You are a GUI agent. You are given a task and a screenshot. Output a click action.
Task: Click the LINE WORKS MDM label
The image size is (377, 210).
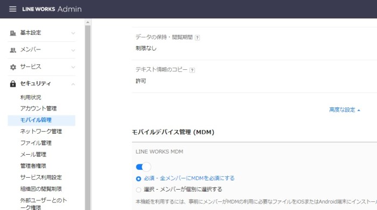pyautogui.click(x=159, y=152)
